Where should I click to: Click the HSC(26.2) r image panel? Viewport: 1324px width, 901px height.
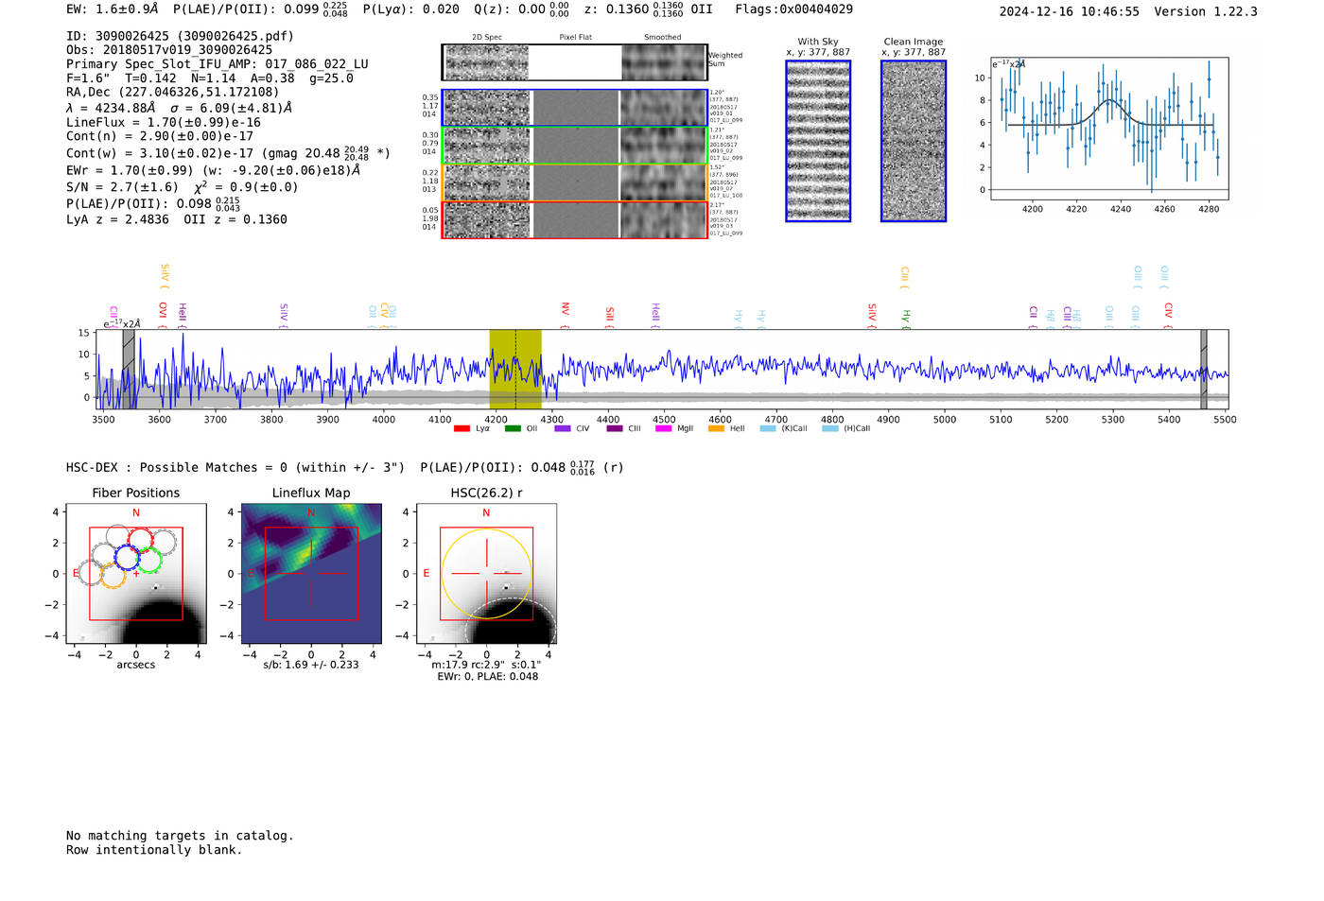pyautogui.click(x=486, y=574)
